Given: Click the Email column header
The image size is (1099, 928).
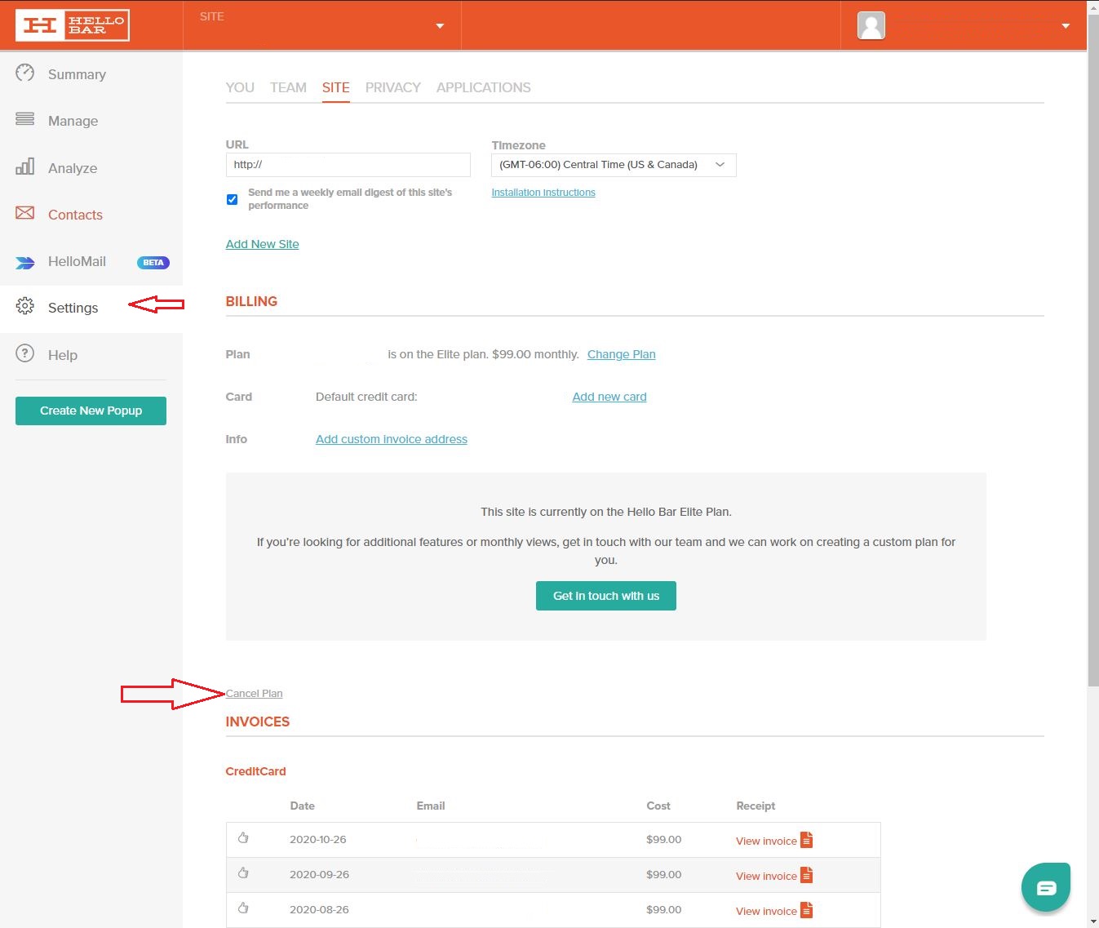Looking at the screenshot, I should coord(431,806).
